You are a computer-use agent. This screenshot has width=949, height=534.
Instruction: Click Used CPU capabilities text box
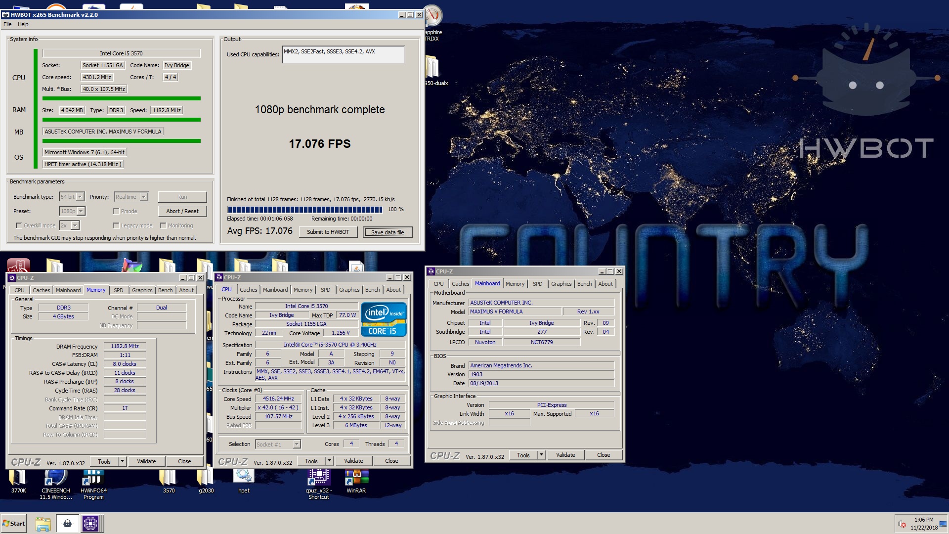[x=344, y=55]
